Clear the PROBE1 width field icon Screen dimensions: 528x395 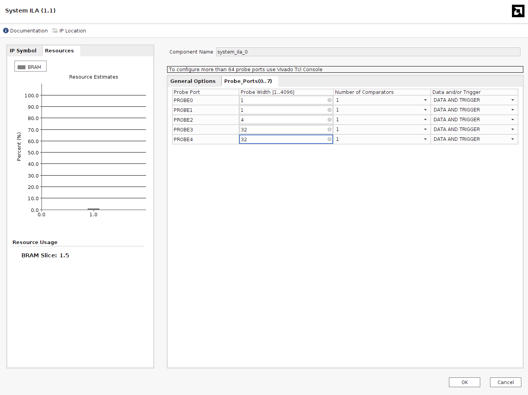point(330,110)
